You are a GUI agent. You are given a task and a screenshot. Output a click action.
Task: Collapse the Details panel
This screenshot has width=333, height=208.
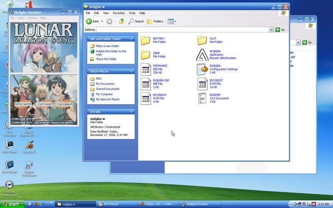coord(132,112)
